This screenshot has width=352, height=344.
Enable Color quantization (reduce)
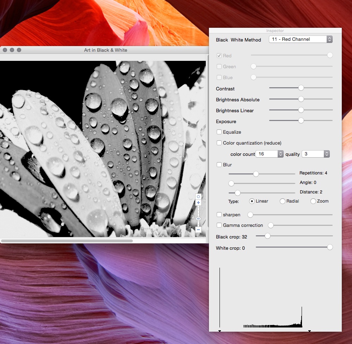click(x=219, y=143)
